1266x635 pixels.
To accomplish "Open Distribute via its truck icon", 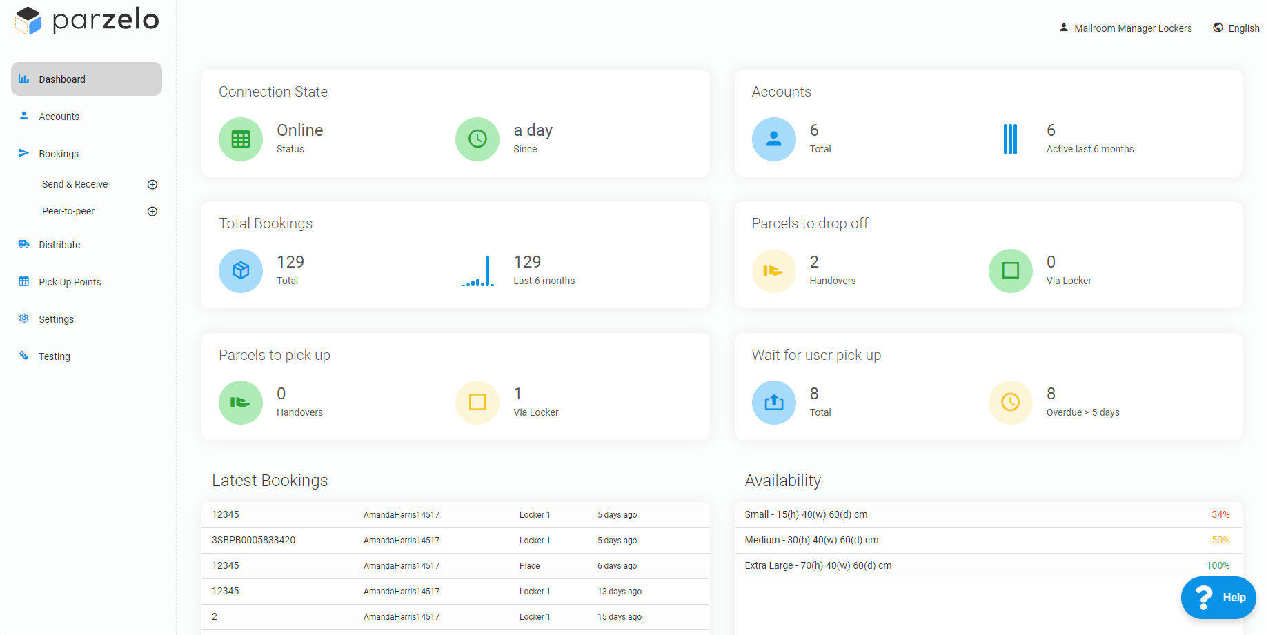I will pyautogui.click(x=24, y=244).
